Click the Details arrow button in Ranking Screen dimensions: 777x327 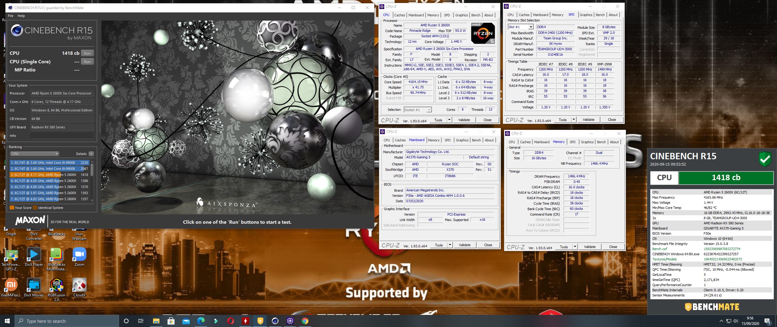91,154
